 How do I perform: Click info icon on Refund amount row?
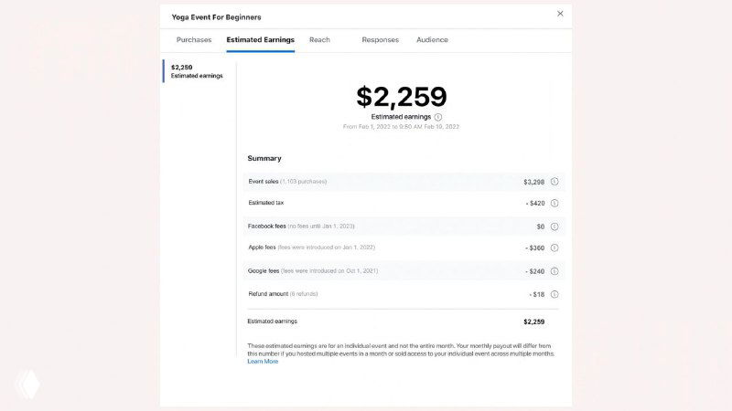(x=554, y=294)
